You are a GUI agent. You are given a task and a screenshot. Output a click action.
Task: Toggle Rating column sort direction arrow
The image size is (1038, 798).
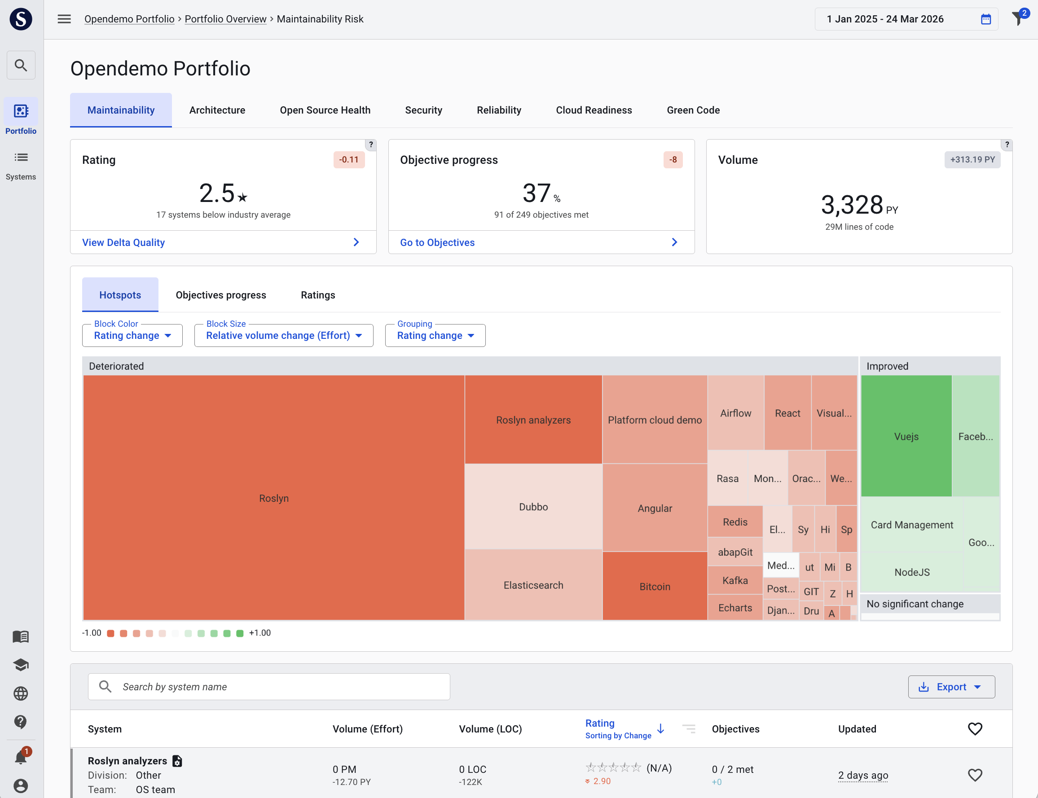[x=660, y=728]
